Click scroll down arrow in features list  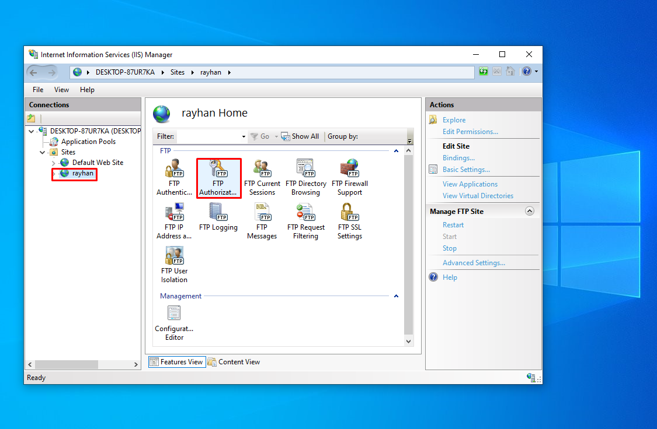pyautogui.click(x=409, y=342)
